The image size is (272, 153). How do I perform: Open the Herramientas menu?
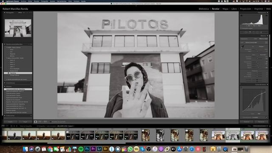[62, 1]
